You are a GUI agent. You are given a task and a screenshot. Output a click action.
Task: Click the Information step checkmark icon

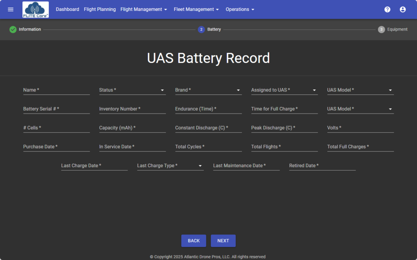click(13, 29)
